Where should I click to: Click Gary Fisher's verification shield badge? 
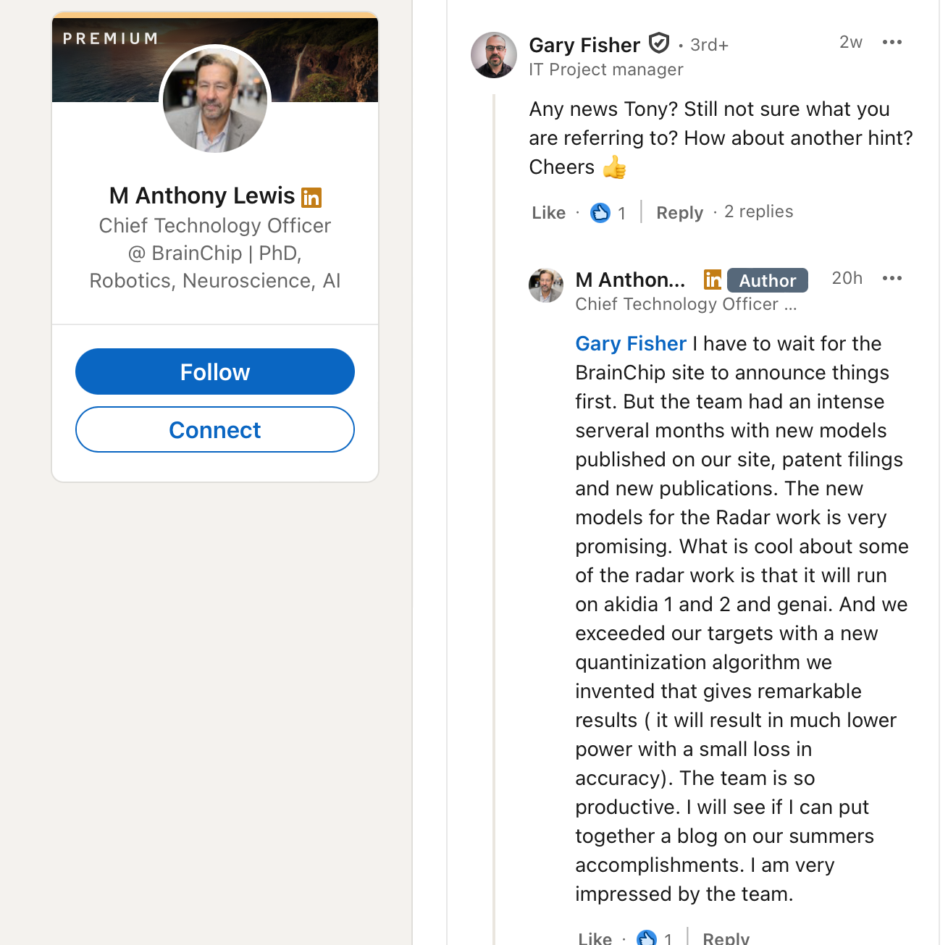658,43
